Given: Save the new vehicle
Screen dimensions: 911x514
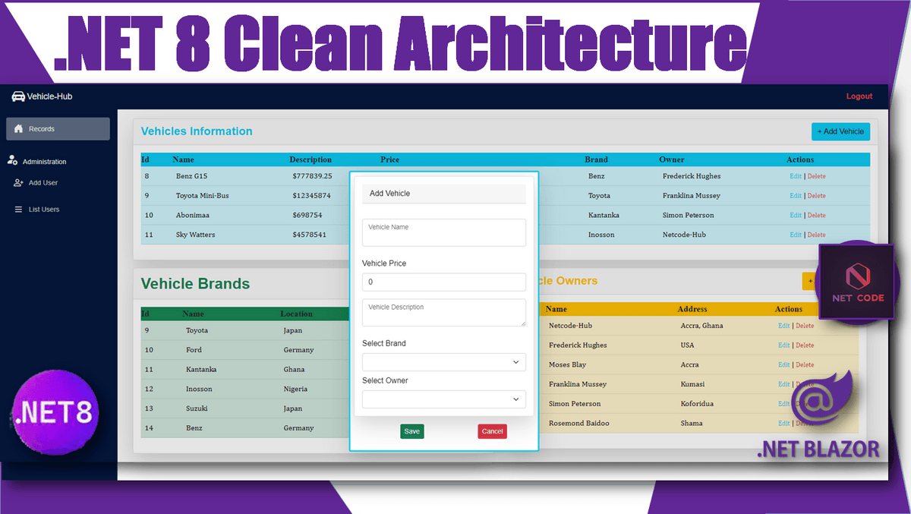Looking at the screenshot, I should [x=412, y=431].
